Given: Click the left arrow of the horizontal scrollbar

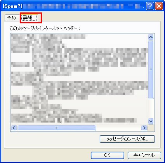Looking at the screenshot, I should point(14,128).
